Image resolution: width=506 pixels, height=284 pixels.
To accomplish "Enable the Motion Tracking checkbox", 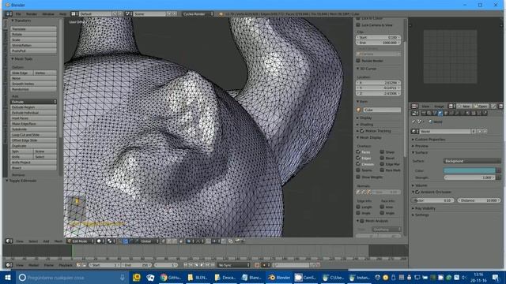I will (362, 131).
